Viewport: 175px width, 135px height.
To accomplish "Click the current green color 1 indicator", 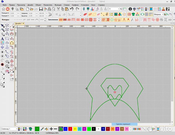I will 37,129.
